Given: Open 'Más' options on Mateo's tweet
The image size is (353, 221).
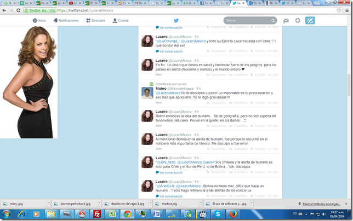Looking at the screenshot, I should pos(274,103).
